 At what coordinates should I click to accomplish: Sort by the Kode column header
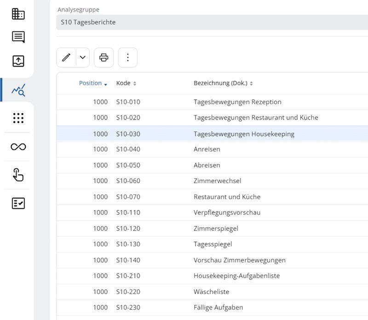124,83
